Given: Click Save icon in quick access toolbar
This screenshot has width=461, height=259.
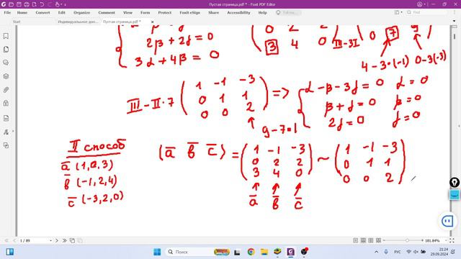Looking at the screenshot, I should pos(19,4).
